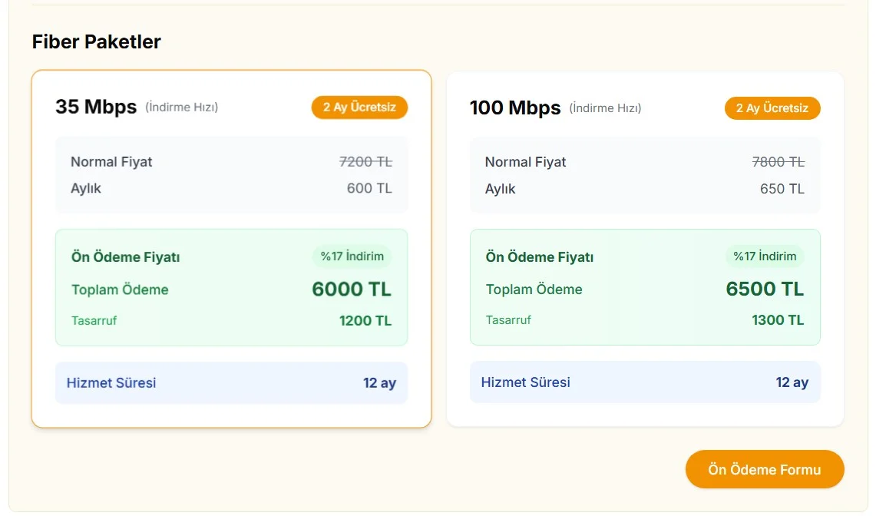
Task: Click the crossed-out 7800 TL price
Action: pyautogui.click(x=778, y=162)
